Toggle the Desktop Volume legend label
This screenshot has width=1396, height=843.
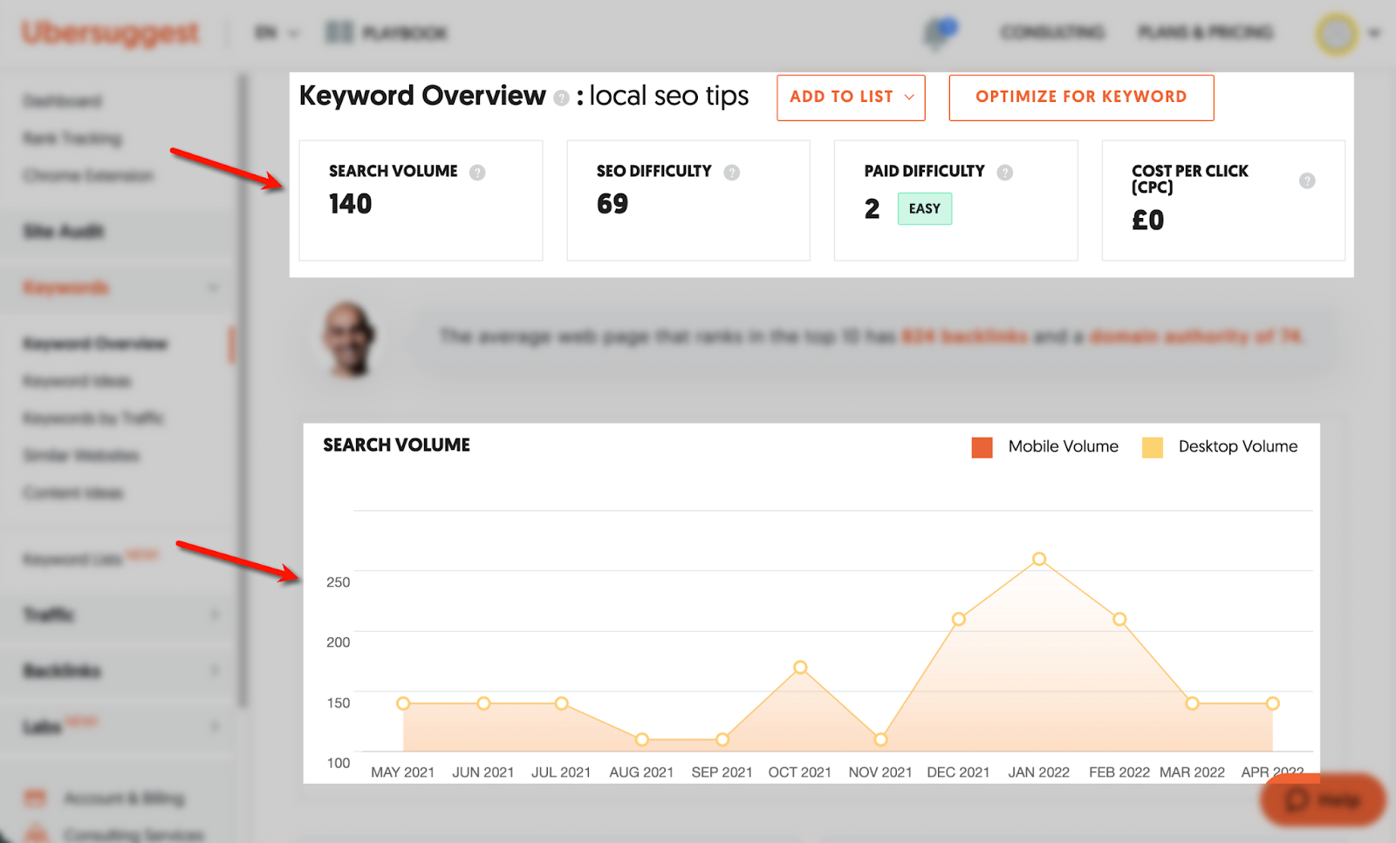(1238, 446)
